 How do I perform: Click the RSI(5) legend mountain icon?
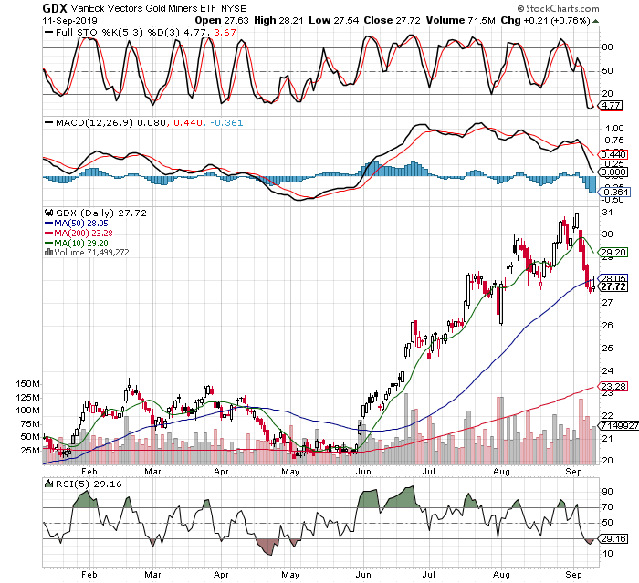49,484
